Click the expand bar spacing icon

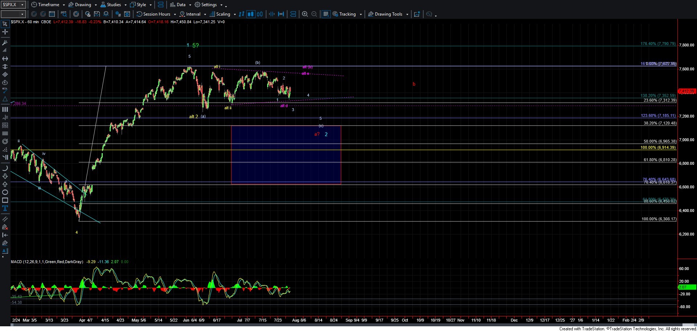click(281, 14)
